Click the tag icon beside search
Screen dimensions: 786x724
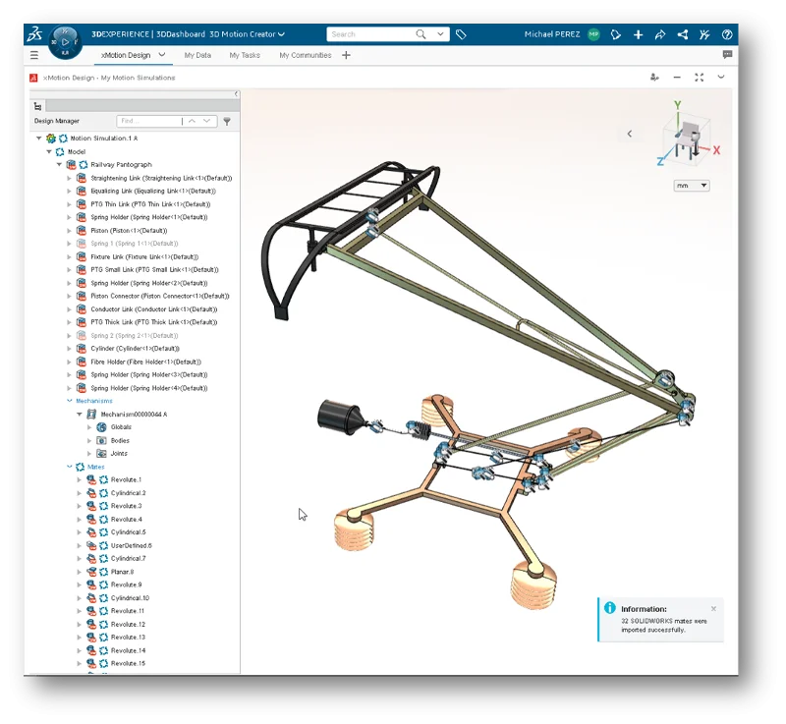(461, 34)
